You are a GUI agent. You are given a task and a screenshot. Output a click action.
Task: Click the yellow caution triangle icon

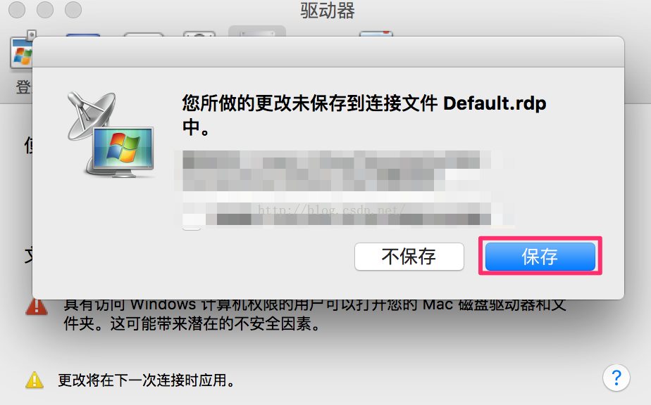(35, 380)
